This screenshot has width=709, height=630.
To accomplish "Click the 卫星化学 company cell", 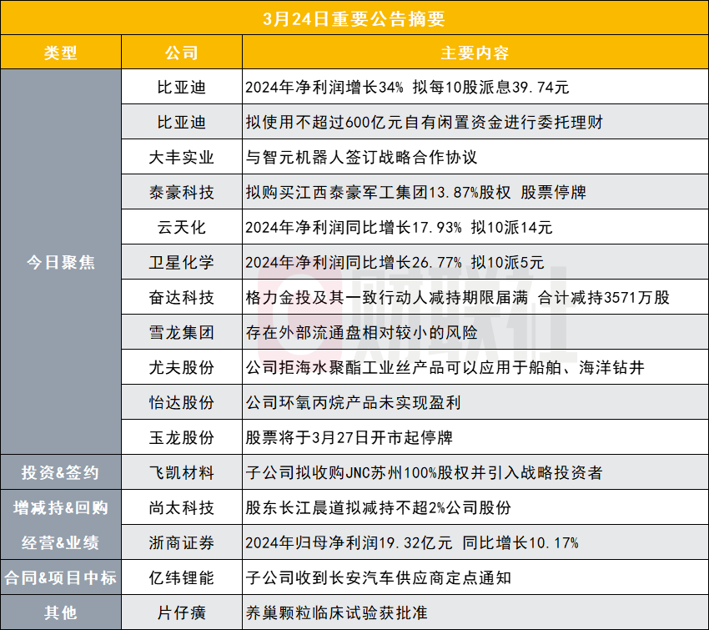I will tap(182, 262).
